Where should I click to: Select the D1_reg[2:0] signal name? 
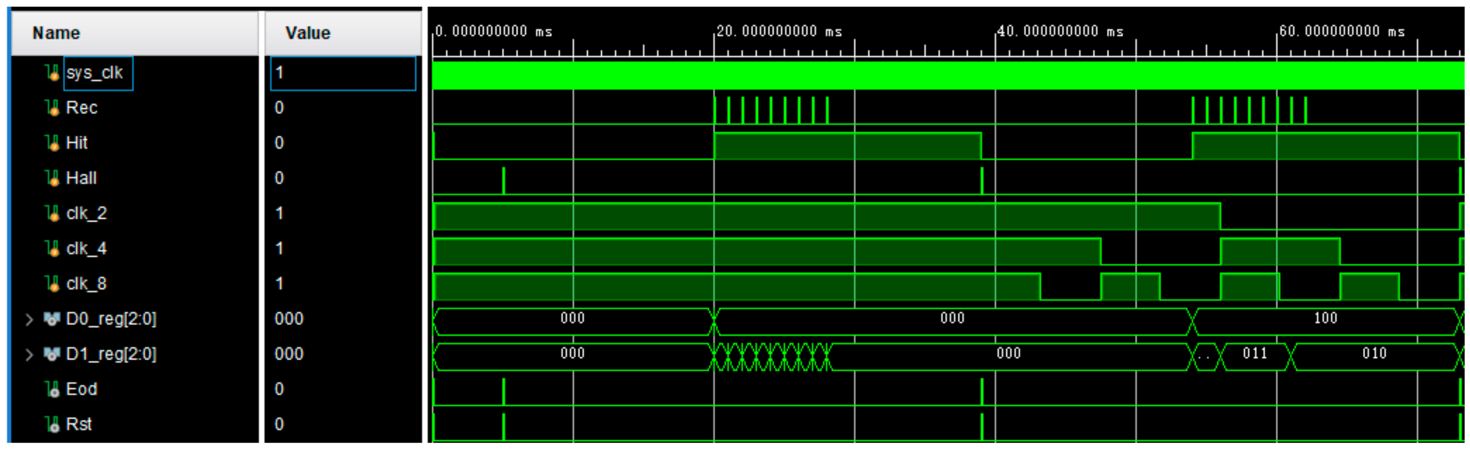[112, 354]
